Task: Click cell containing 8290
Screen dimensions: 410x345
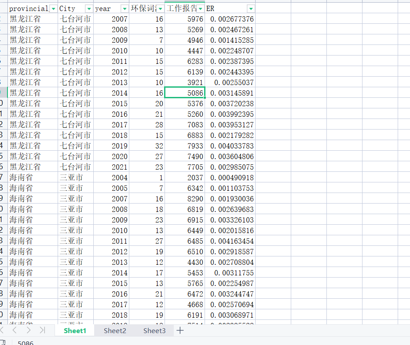Action: coord(185,199)
